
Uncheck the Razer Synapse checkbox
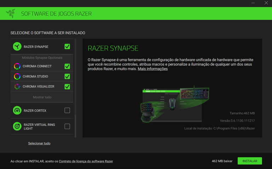(x=67, y=46)
